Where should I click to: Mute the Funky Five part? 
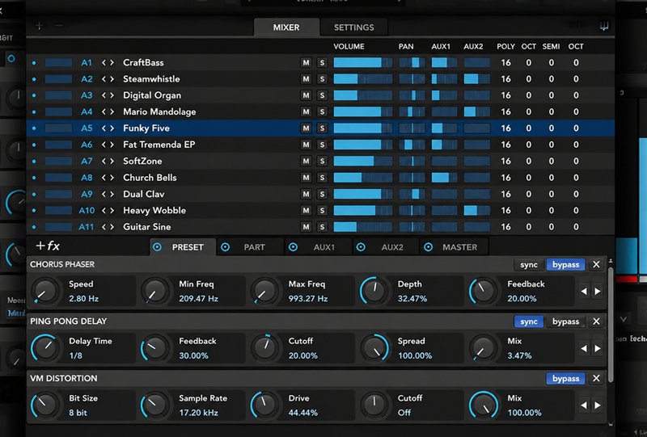coord(306,128)
